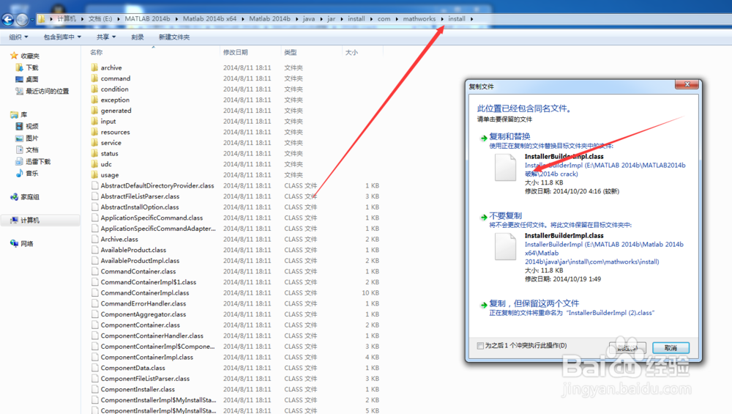Click the 下载 icon in sidebar
Screen dimensions: 732x414
pos(19,67)
